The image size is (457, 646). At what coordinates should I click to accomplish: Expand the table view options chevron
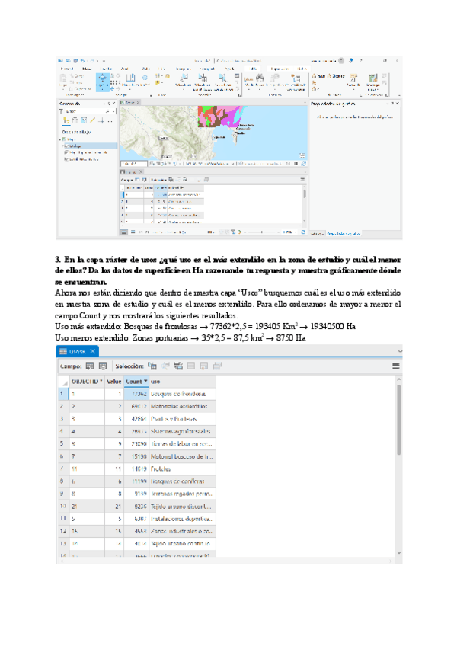(x=399, y=350)
